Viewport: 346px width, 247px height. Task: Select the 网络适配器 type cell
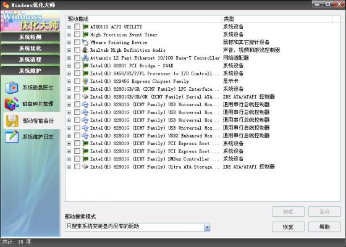point(236,58)
